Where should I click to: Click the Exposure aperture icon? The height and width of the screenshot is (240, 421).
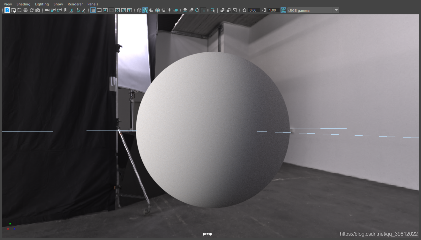pyautogui.click(x=244, y=10)
